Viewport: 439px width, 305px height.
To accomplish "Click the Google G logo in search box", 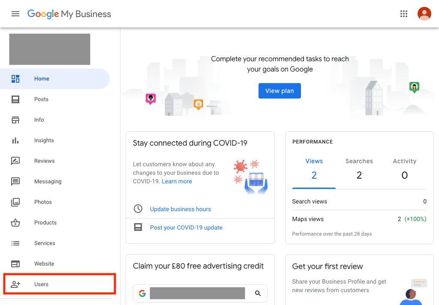I will pos(142,293).
